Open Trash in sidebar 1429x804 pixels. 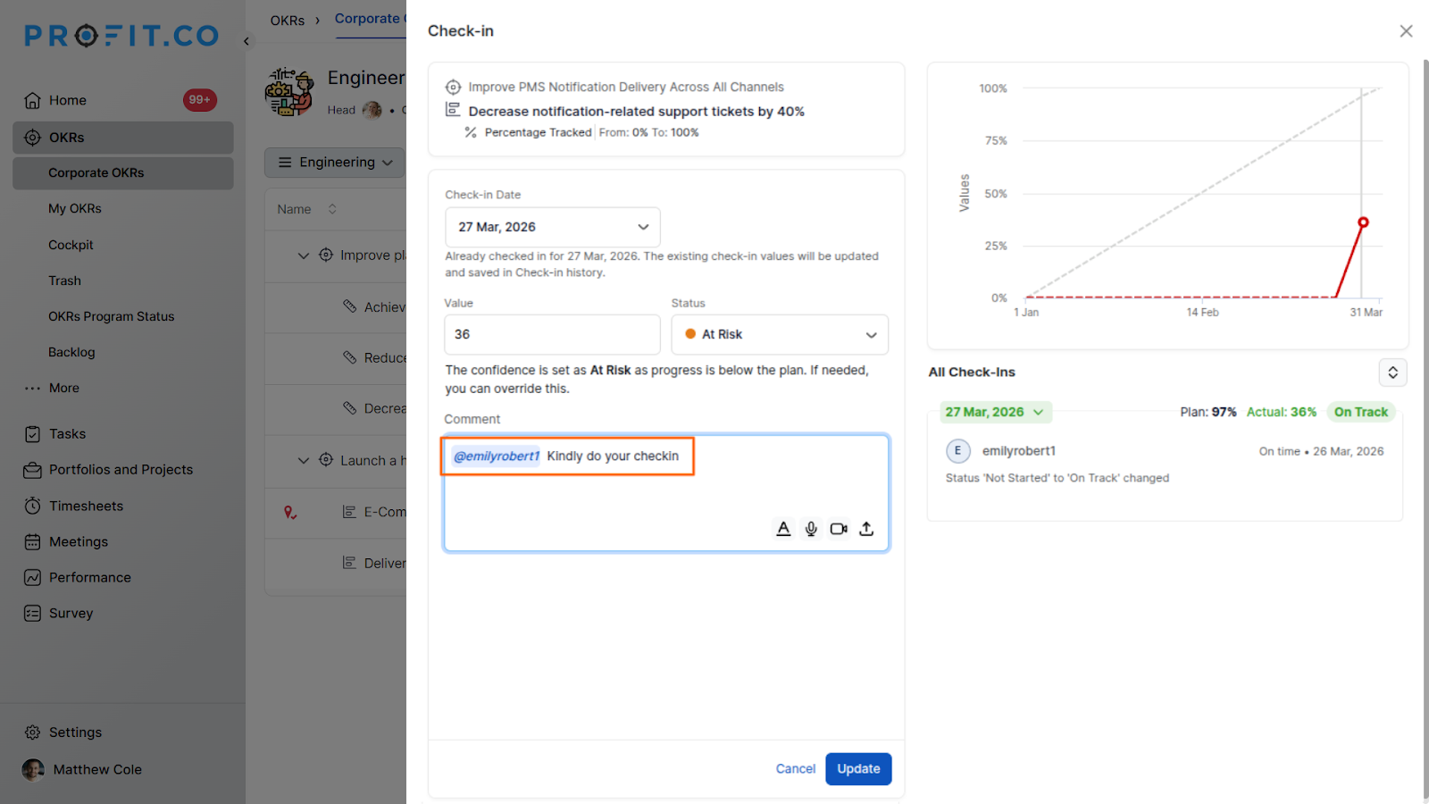coord(64,281)
